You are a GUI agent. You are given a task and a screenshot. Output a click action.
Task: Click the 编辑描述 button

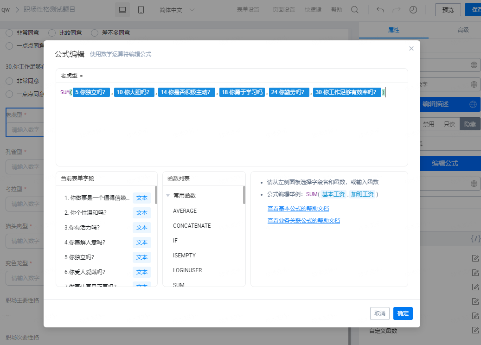(x=435, y=104)
